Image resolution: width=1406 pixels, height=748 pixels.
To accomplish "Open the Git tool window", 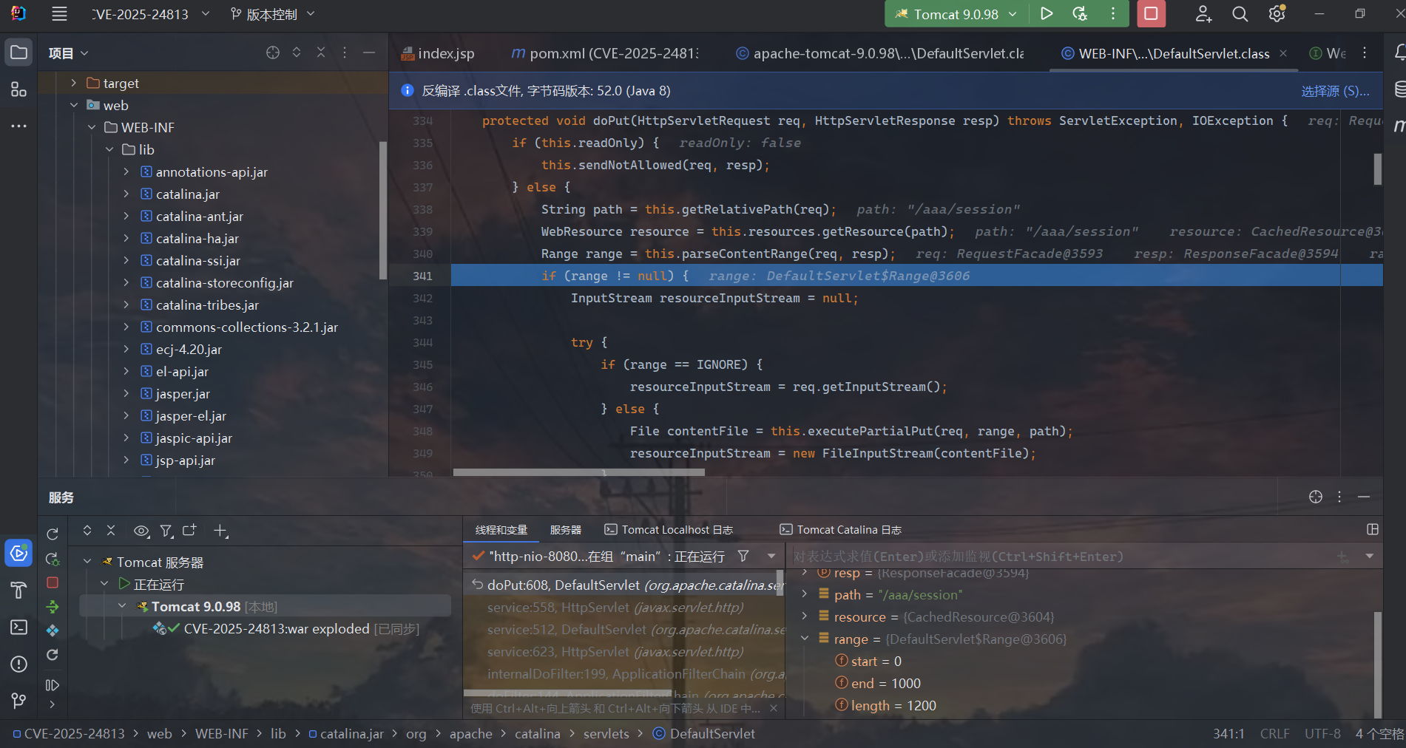I will click(18, 700).
